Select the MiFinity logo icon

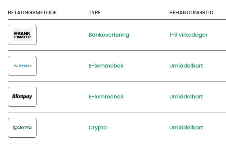(x=22, y=66)
